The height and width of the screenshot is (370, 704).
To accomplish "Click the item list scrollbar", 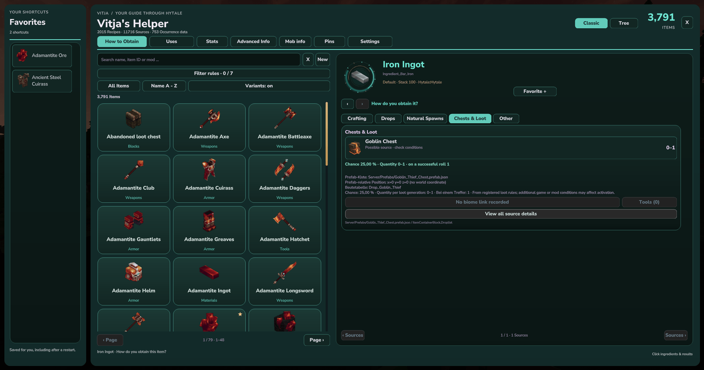I will (x=327, y=134).
